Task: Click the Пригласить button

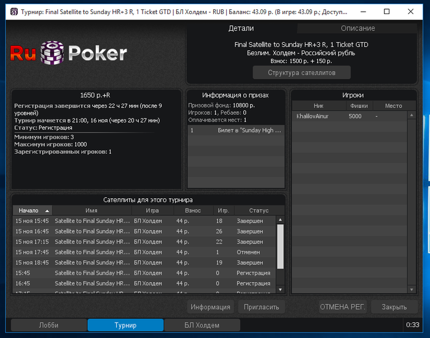Action: point(261,307)
